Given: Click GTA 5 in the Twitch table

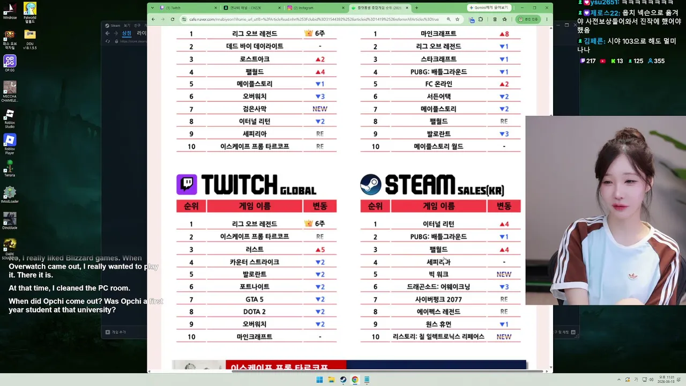Looking at the screenshot, I should (255, 299).
